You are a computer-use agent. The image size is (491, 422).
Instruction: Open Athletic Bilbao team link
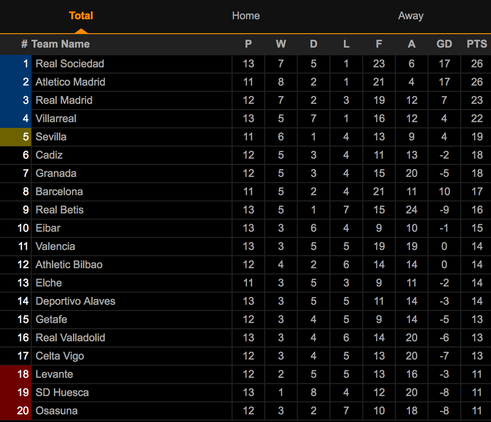point(69,264)
